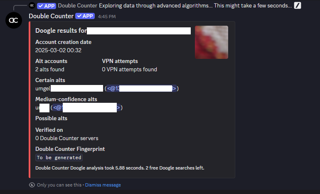Click the APP badge in the reply preview line
320x194 pixels.
point(47,6)
